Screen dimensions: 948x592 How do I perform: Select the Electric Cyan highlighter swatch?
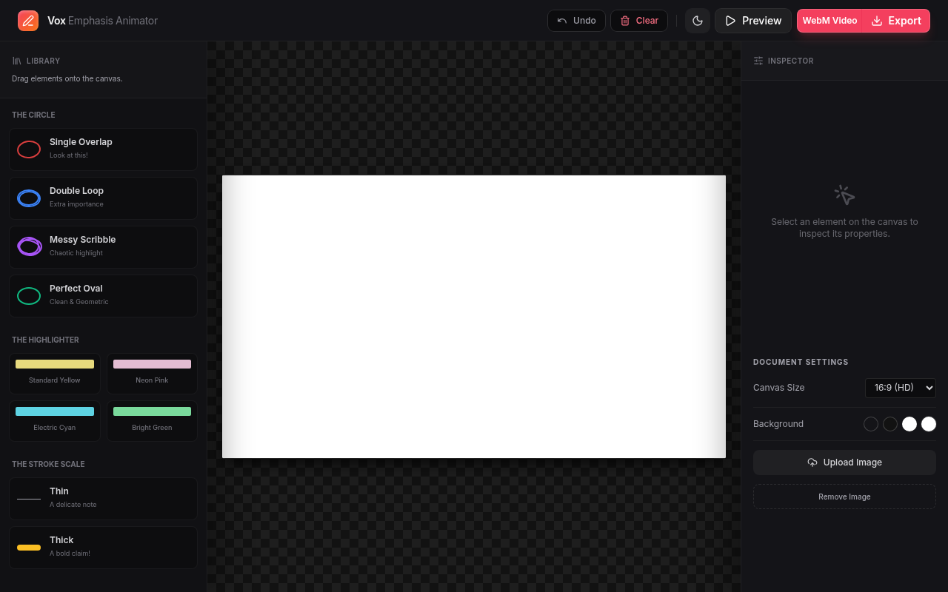55,421
